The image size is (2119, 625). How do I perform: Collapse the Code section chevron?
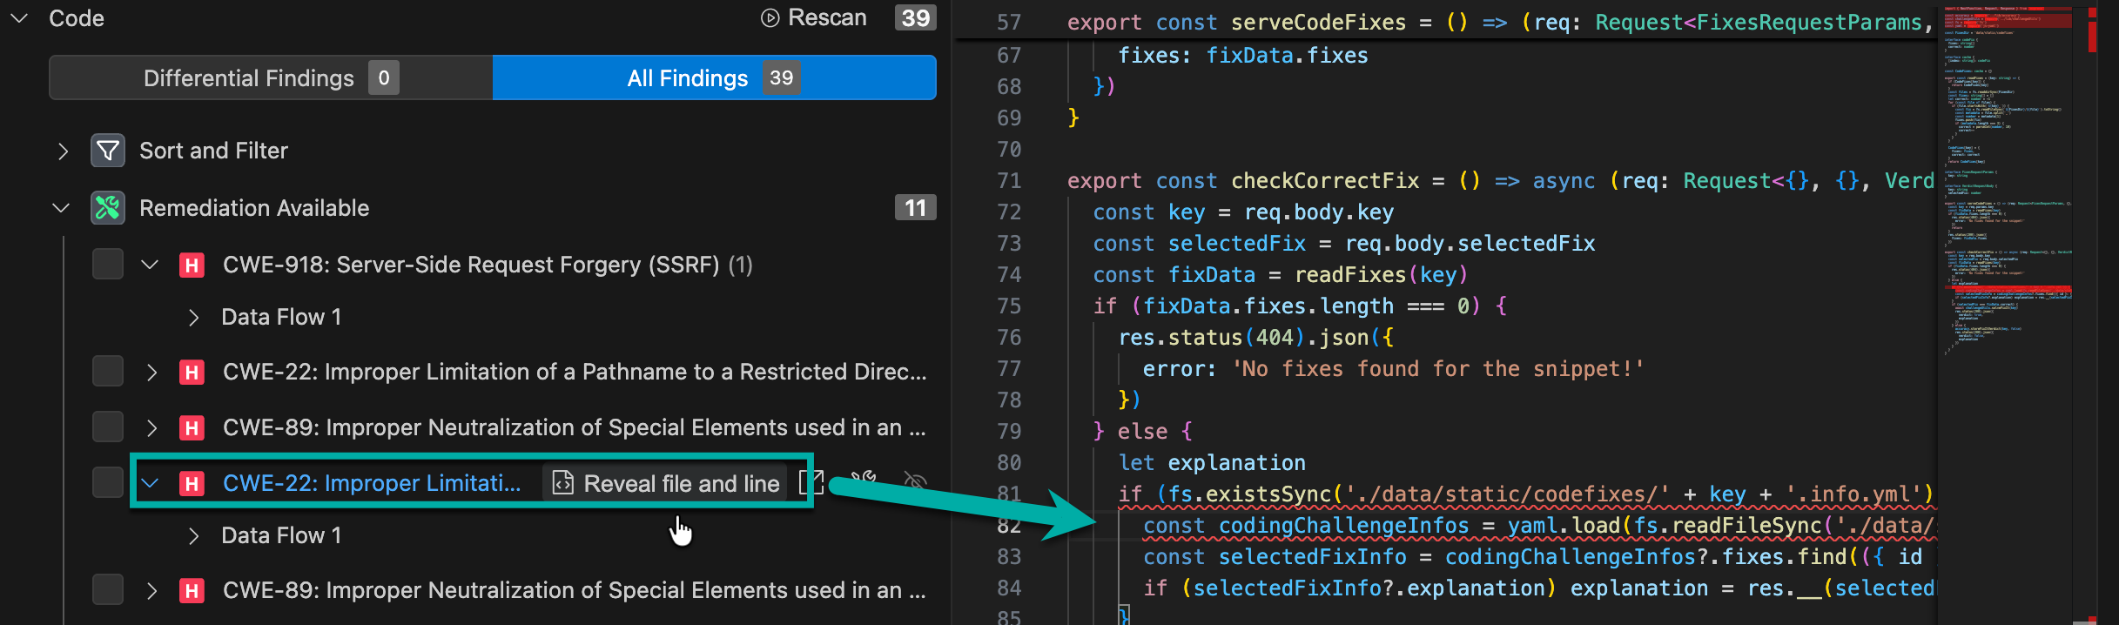19,18
